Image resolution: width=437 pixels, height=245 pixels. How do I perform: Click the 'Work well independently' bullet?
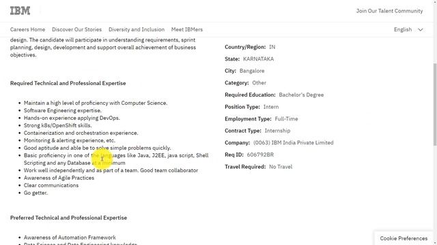click(111, 170)
